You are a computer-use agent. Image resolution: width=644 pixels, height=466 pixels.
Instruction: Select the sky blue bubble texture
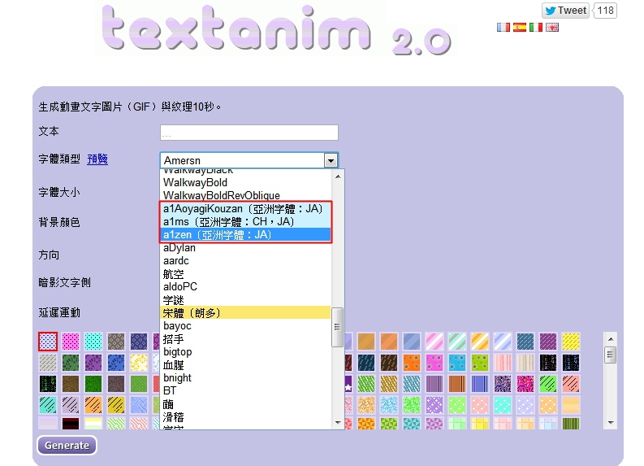pyautogui.click(x=457, y=363)
